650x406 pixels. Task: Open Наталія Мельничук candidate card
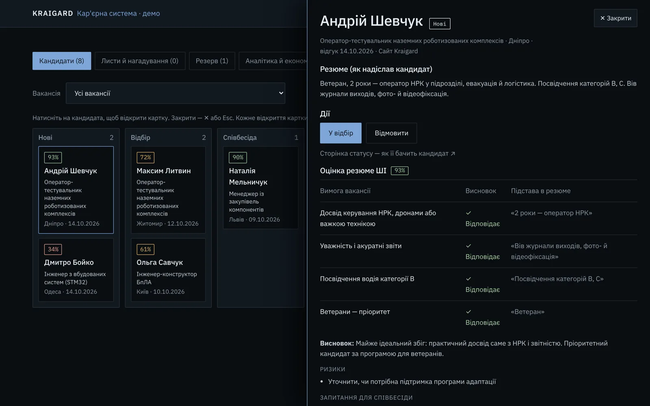coord(260,188)
